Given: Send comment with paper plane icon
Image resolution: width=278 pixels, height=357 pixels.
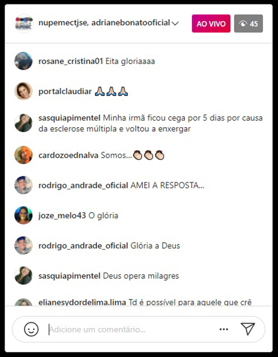Looking at the screenshot, I should (248, 329).
